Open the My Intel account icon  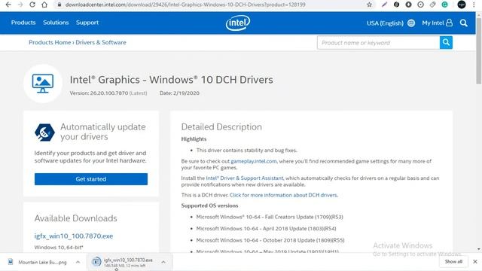449,23
